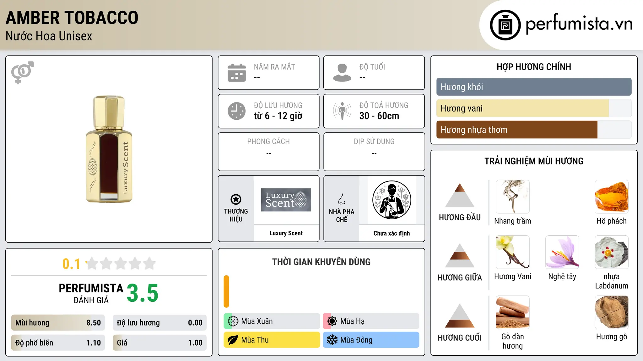The width and height of the screenshot is (643, 361).
Task: Click the Nghệ tây note caption
Action: [x=562, y=277]
